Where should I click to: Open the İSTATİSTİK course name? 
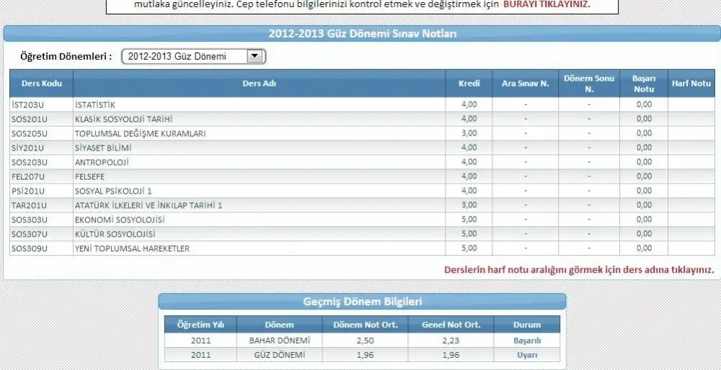94,104
